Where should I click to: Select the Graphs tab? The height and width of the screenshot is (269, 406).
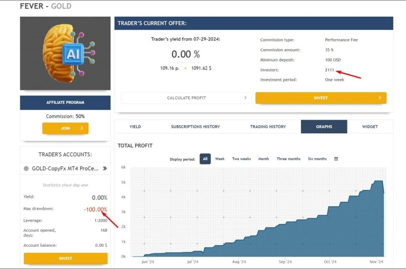324,127
